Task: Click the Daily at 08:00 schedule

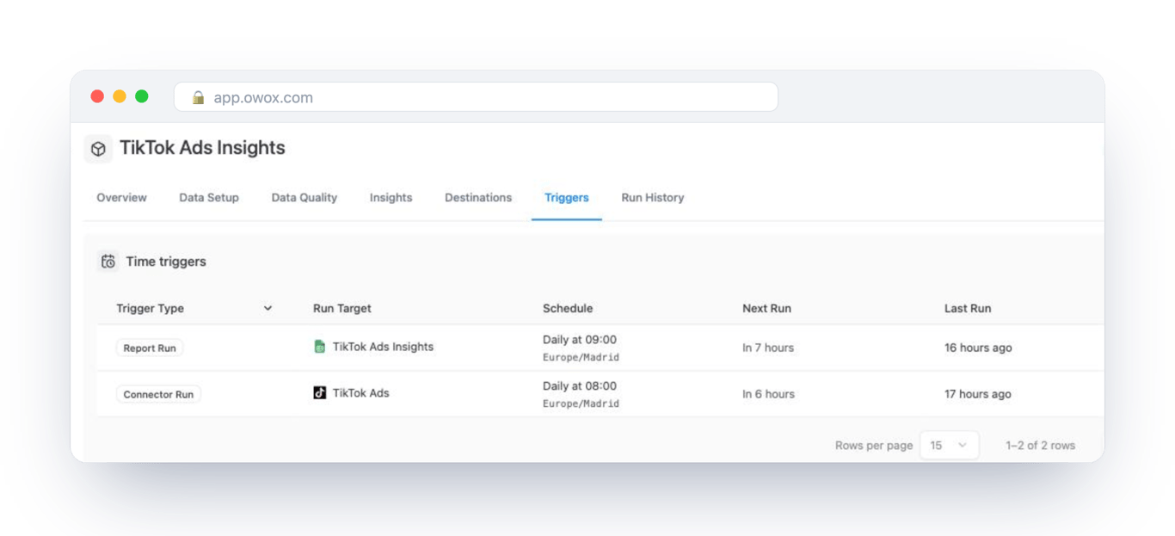Action: (580, 386)
